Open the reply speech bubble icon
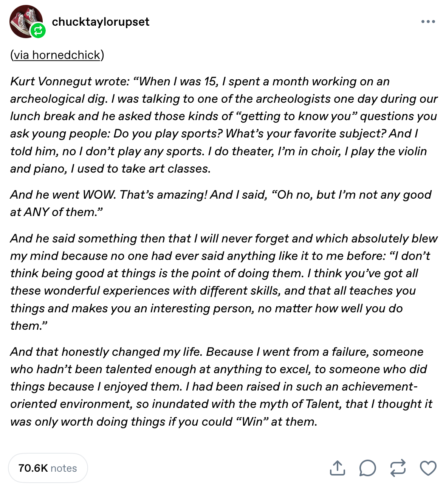446x494 pixels. 367,468
